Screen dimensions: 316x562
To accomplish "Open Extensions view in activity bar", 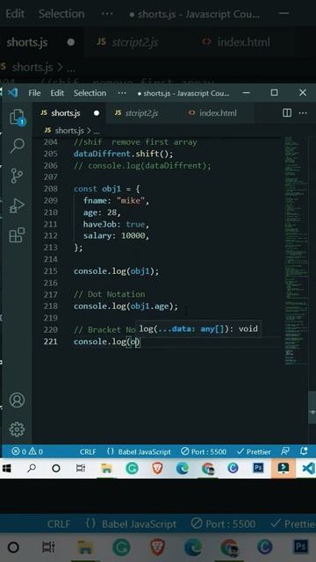I will (x=17, y=235).
